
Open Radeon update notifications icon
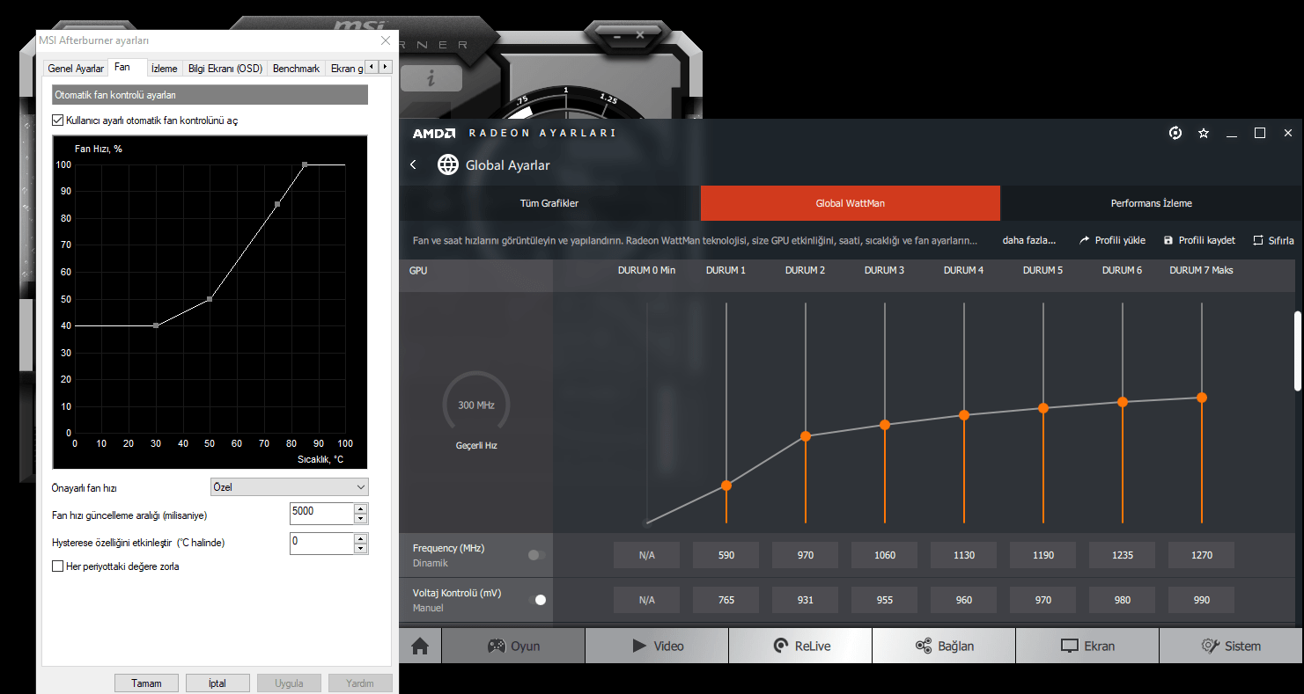click(1175, 133)
